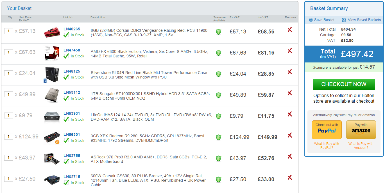
Task: Remove the Corsair GS600 PSU item
Action: (290, 177)
